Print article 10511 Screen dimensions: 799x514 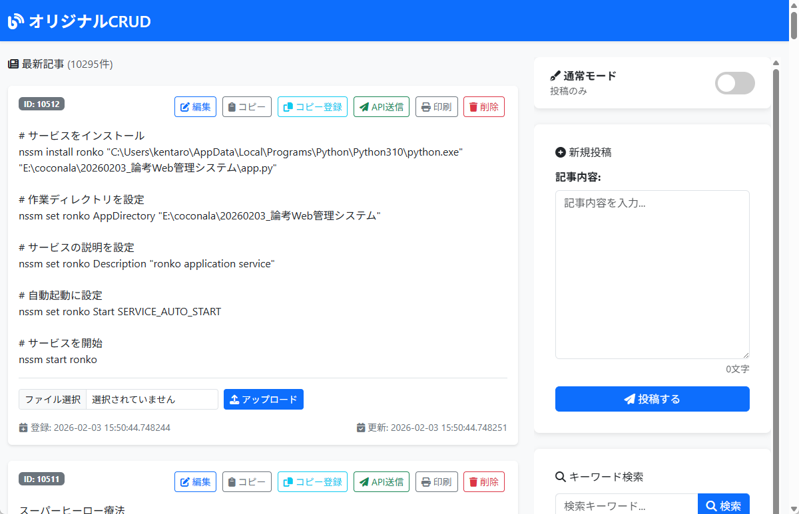click(x=436, y=482)
